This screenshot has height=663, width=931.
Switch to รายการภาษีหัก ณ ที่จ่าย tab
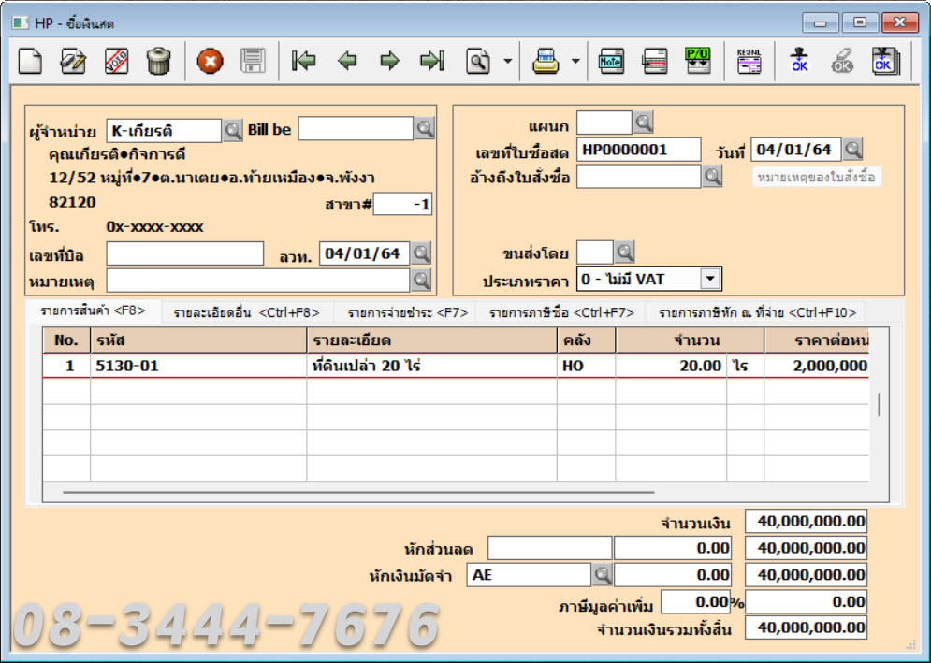coord(757,312)
